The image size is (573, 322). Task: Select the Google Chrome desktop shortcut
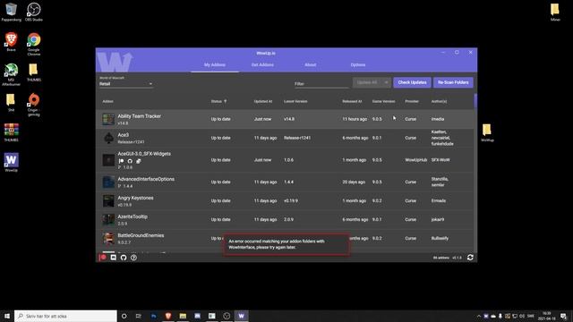coord(34,44)
